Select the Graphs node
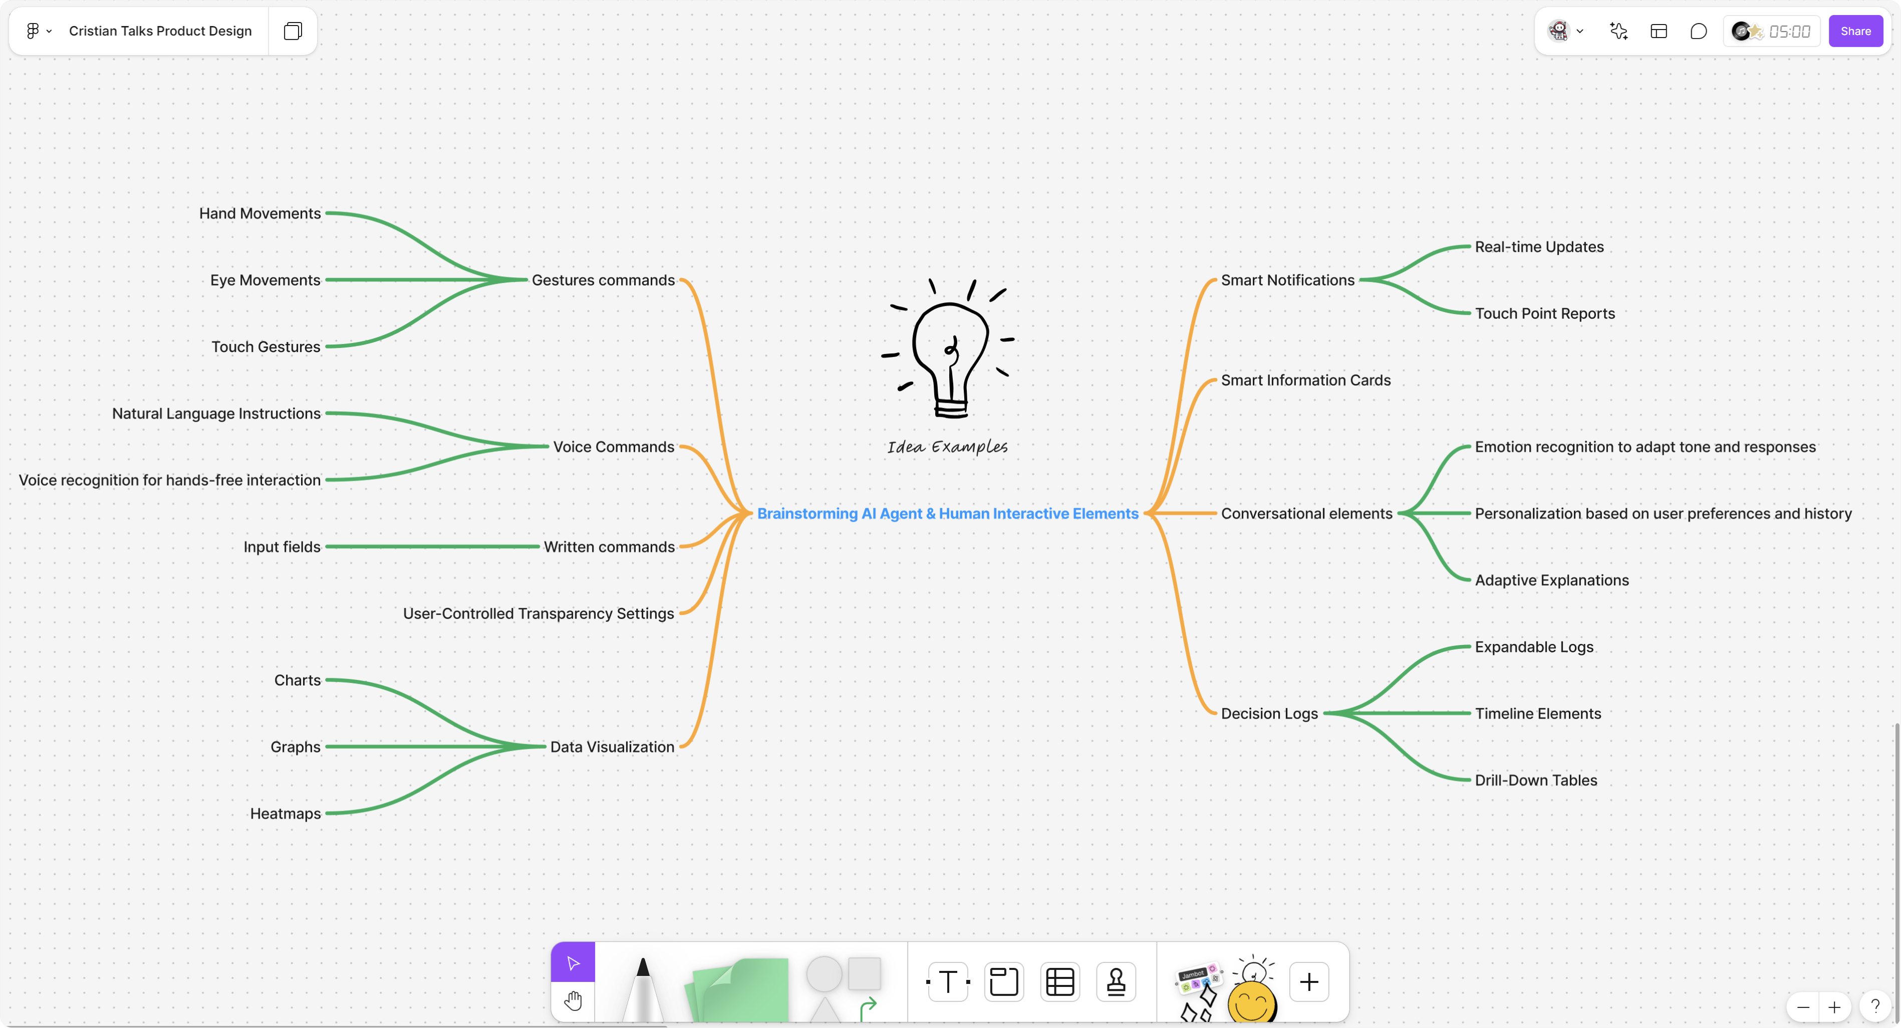Viewport: 1901px width, 1028px height. click(295, 746)
